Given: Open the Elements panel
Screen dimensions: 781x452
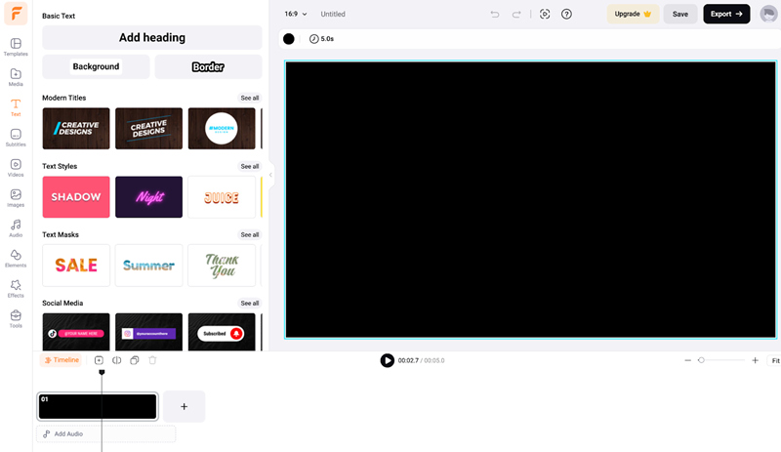Looking at the screenshot, I should pyautogui.click(x=16, y=258).
